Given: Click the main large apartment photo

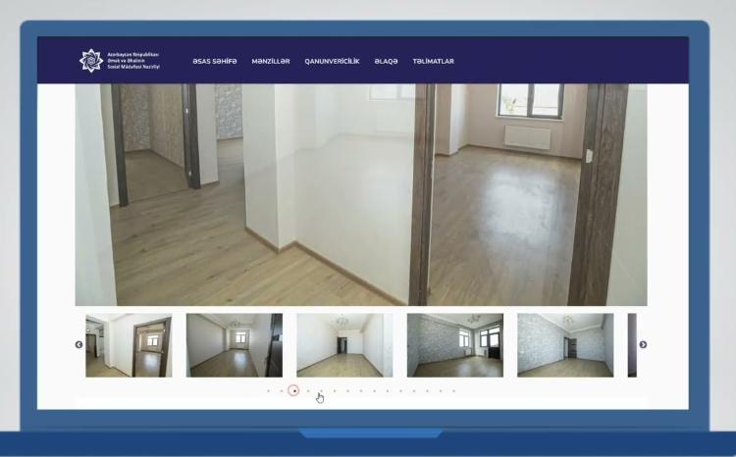Looking at the screenshot, I should [x=361, y=194].
